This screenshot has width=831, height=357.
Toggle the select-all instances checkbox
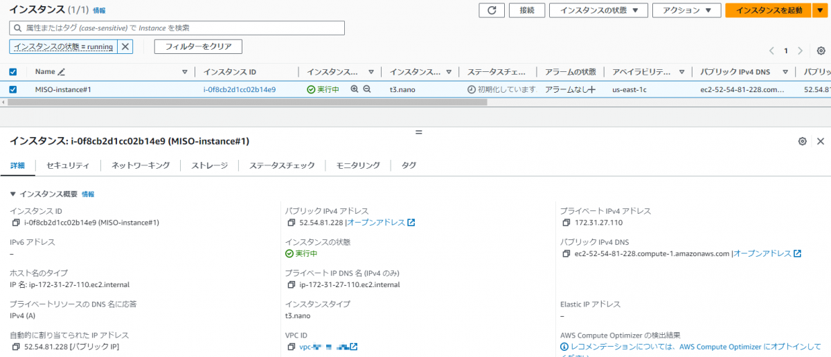point(13,72)
